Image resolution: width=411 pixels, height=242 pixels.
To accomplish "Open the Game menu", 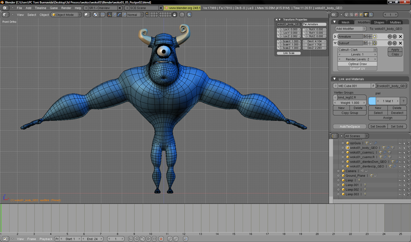I will [x=54, y=8].
